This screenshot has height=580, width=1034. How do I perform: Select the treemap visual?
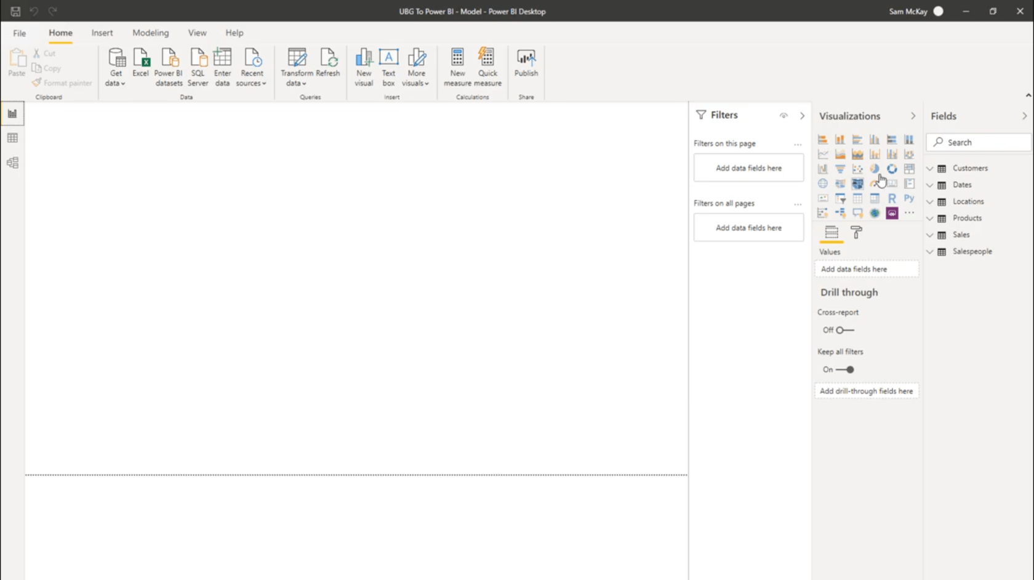click(909, 169)
